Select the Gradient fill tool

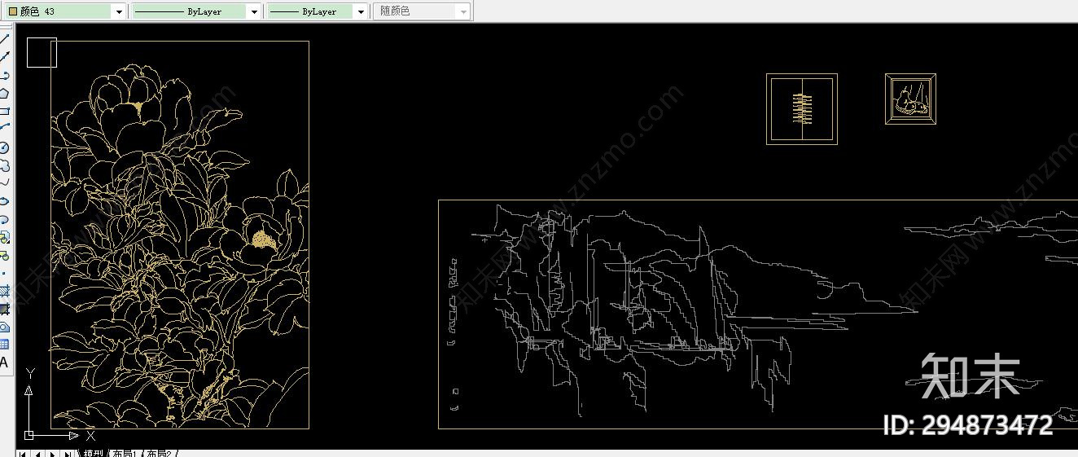click(5, 309)
